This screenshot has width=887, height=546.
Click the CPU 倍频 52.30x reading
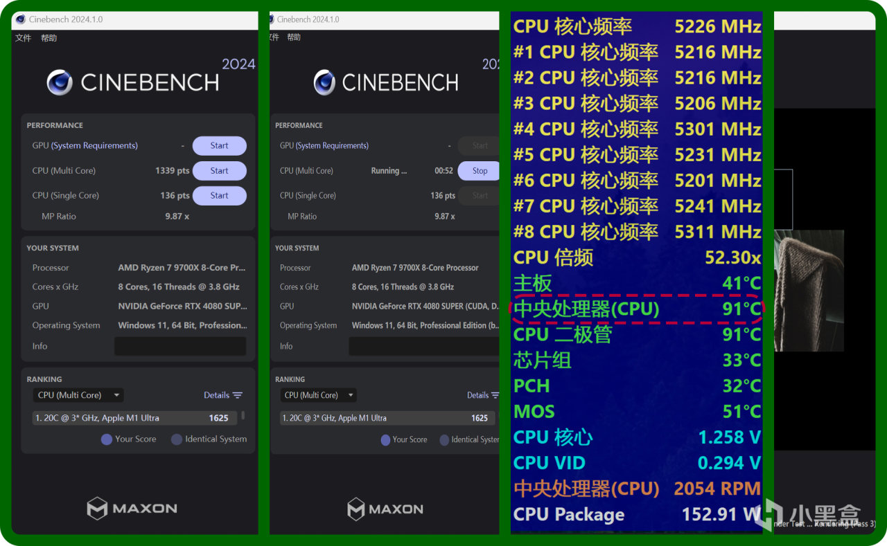pos(637,257)
